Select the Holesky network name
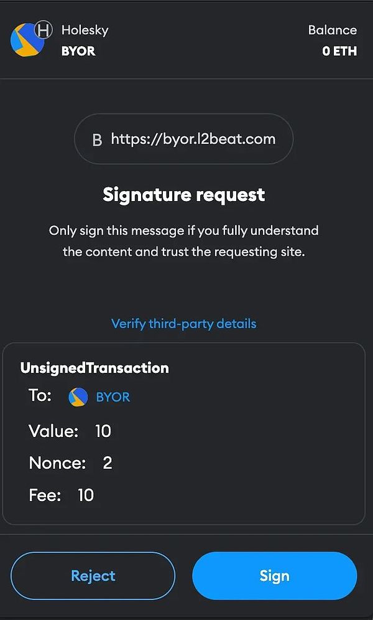373x620 pixels. click(x=85, y=30)
